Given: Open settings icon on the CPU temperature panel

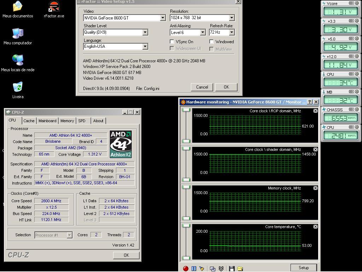Looking at the screenshot, I should (x=351, y=74).
